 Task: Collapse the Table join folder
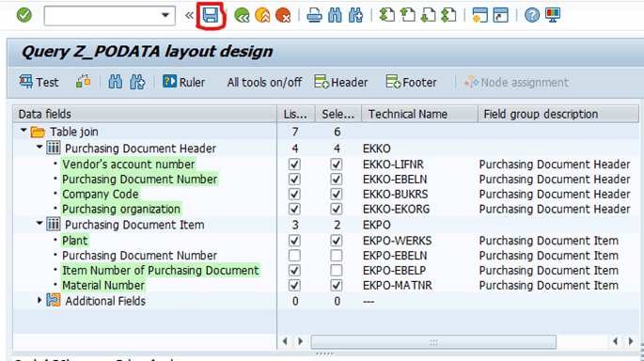coord(24,131)
